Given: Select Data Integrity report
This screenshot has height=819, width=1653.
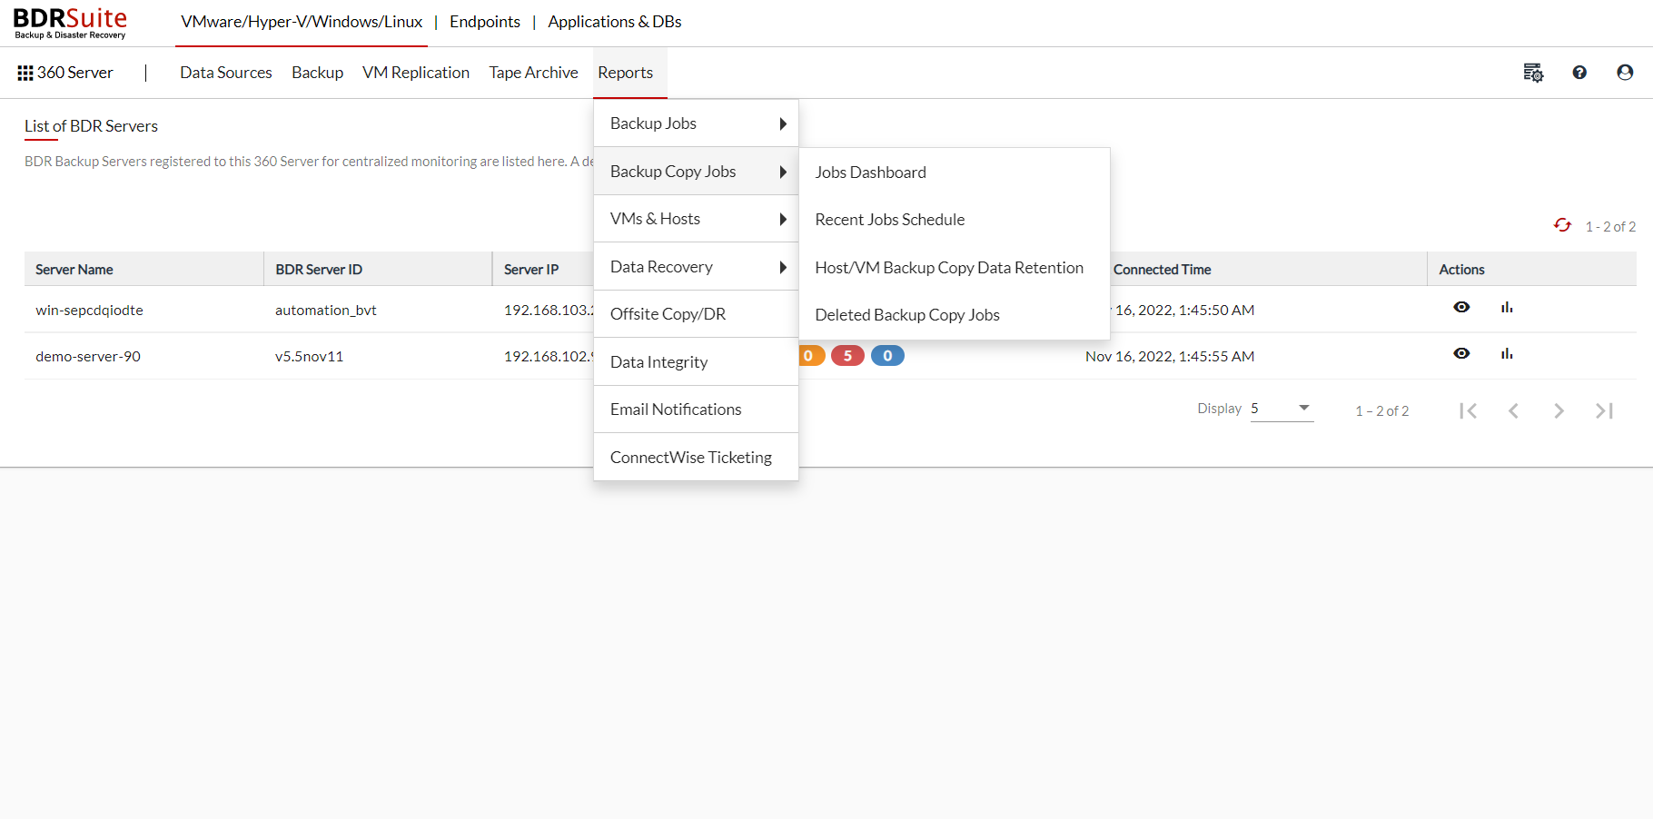Looking at the screenshot, I should click(696, 362).
